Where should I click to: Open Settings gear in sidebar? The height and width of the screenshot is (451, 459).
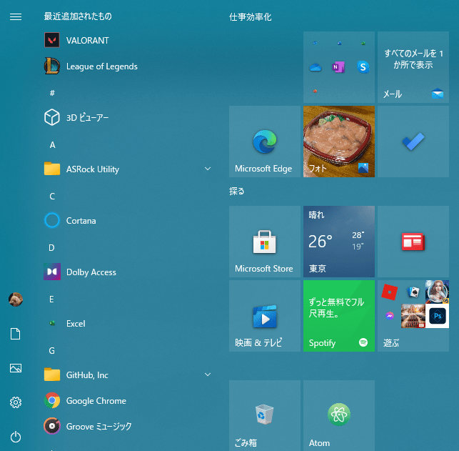click(16, 402)
